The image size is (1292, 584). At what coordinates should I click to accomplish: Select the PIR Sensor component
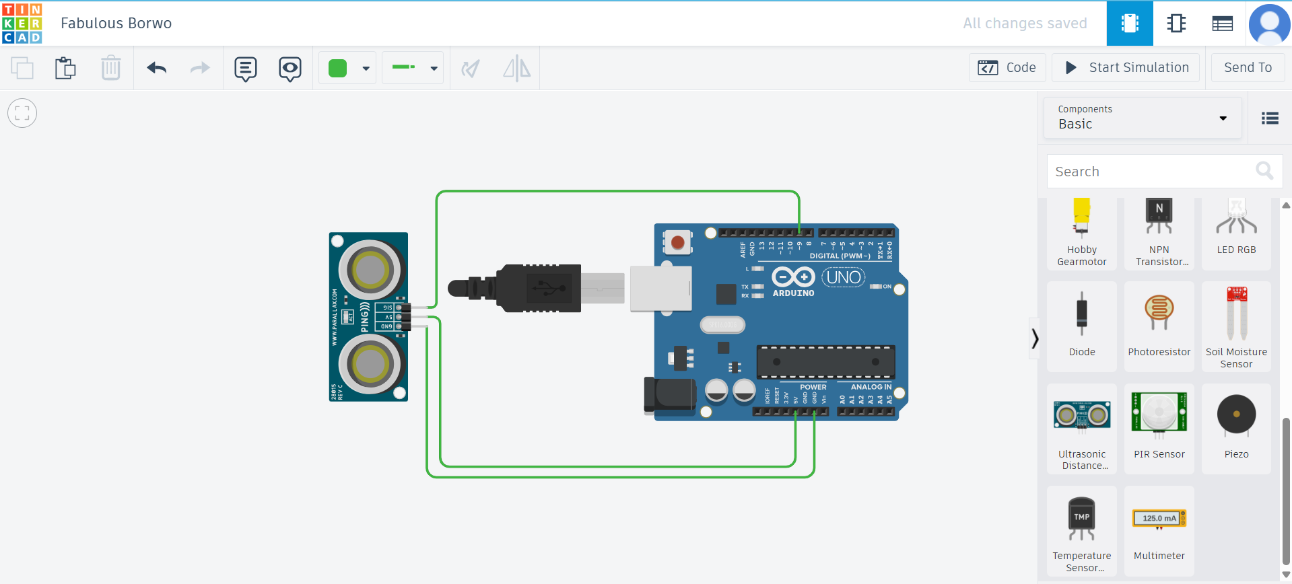tap(1159, 429)
